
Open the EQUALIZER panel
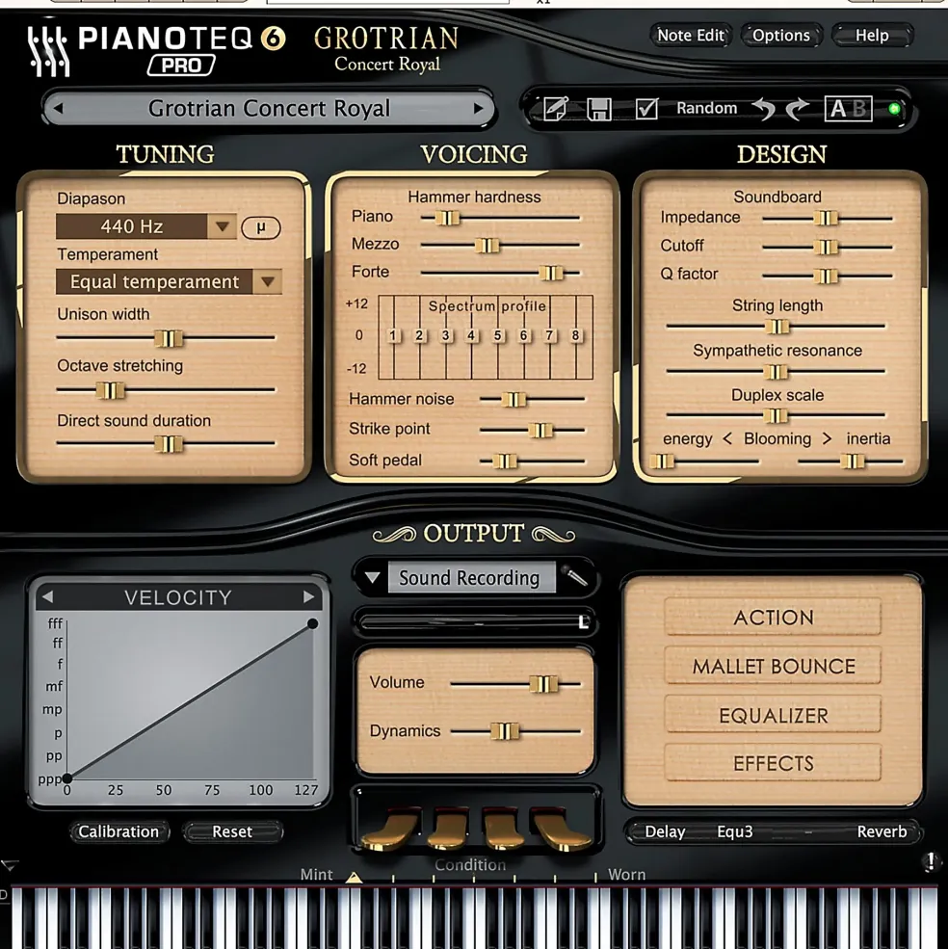tap(773, 715)
